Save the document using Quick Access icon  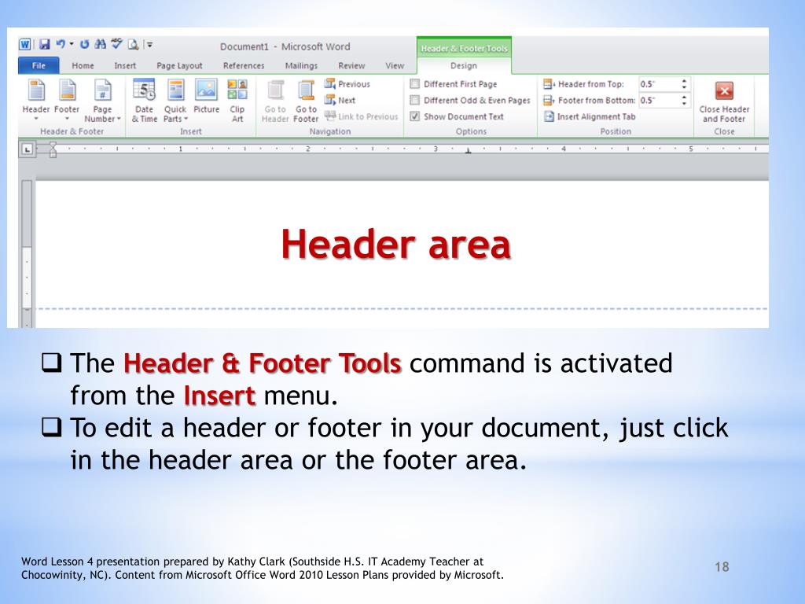tap(45, 44)
